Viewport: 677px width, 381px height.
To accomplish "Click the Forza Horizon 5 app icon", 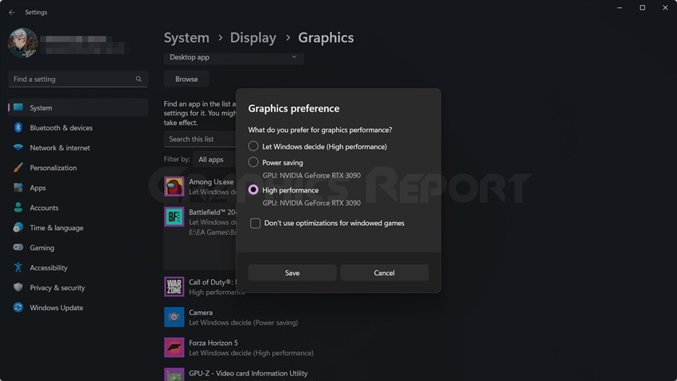I will click(x=174, y=348).
